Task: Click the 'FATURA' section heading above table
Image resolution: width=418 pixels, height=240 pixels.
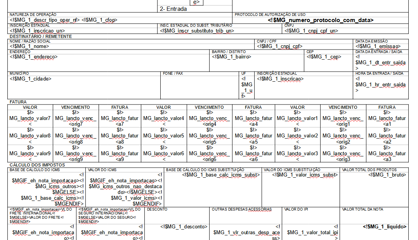Action: 18,102
